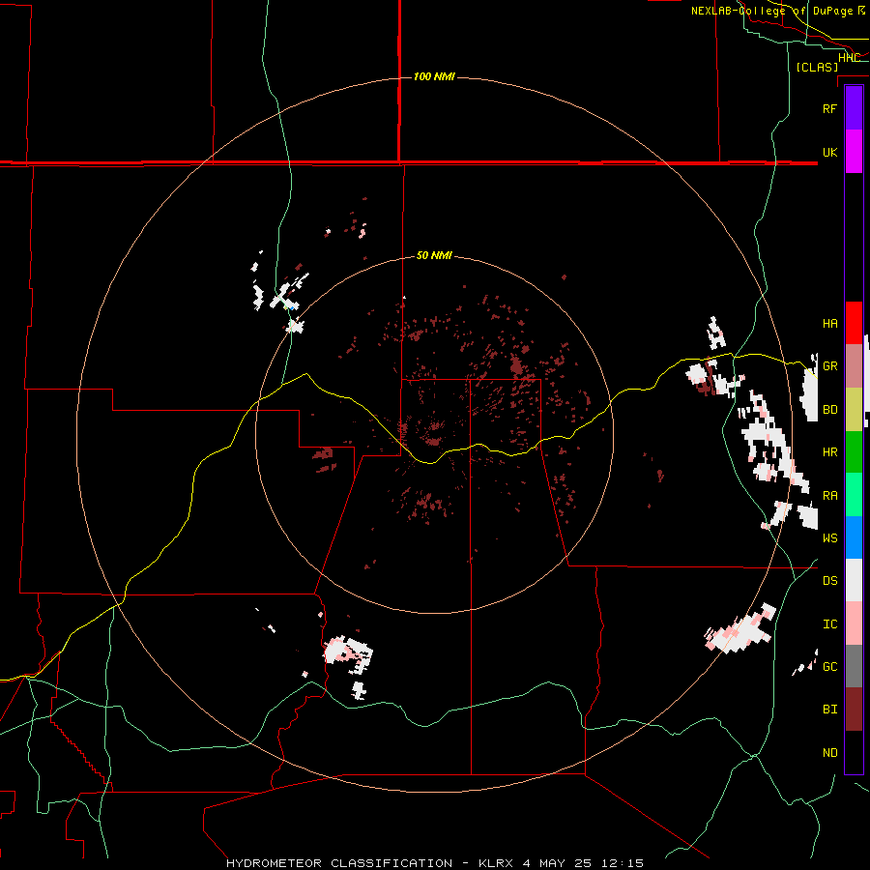Click the 'DS' legend label text

[829, 581]
